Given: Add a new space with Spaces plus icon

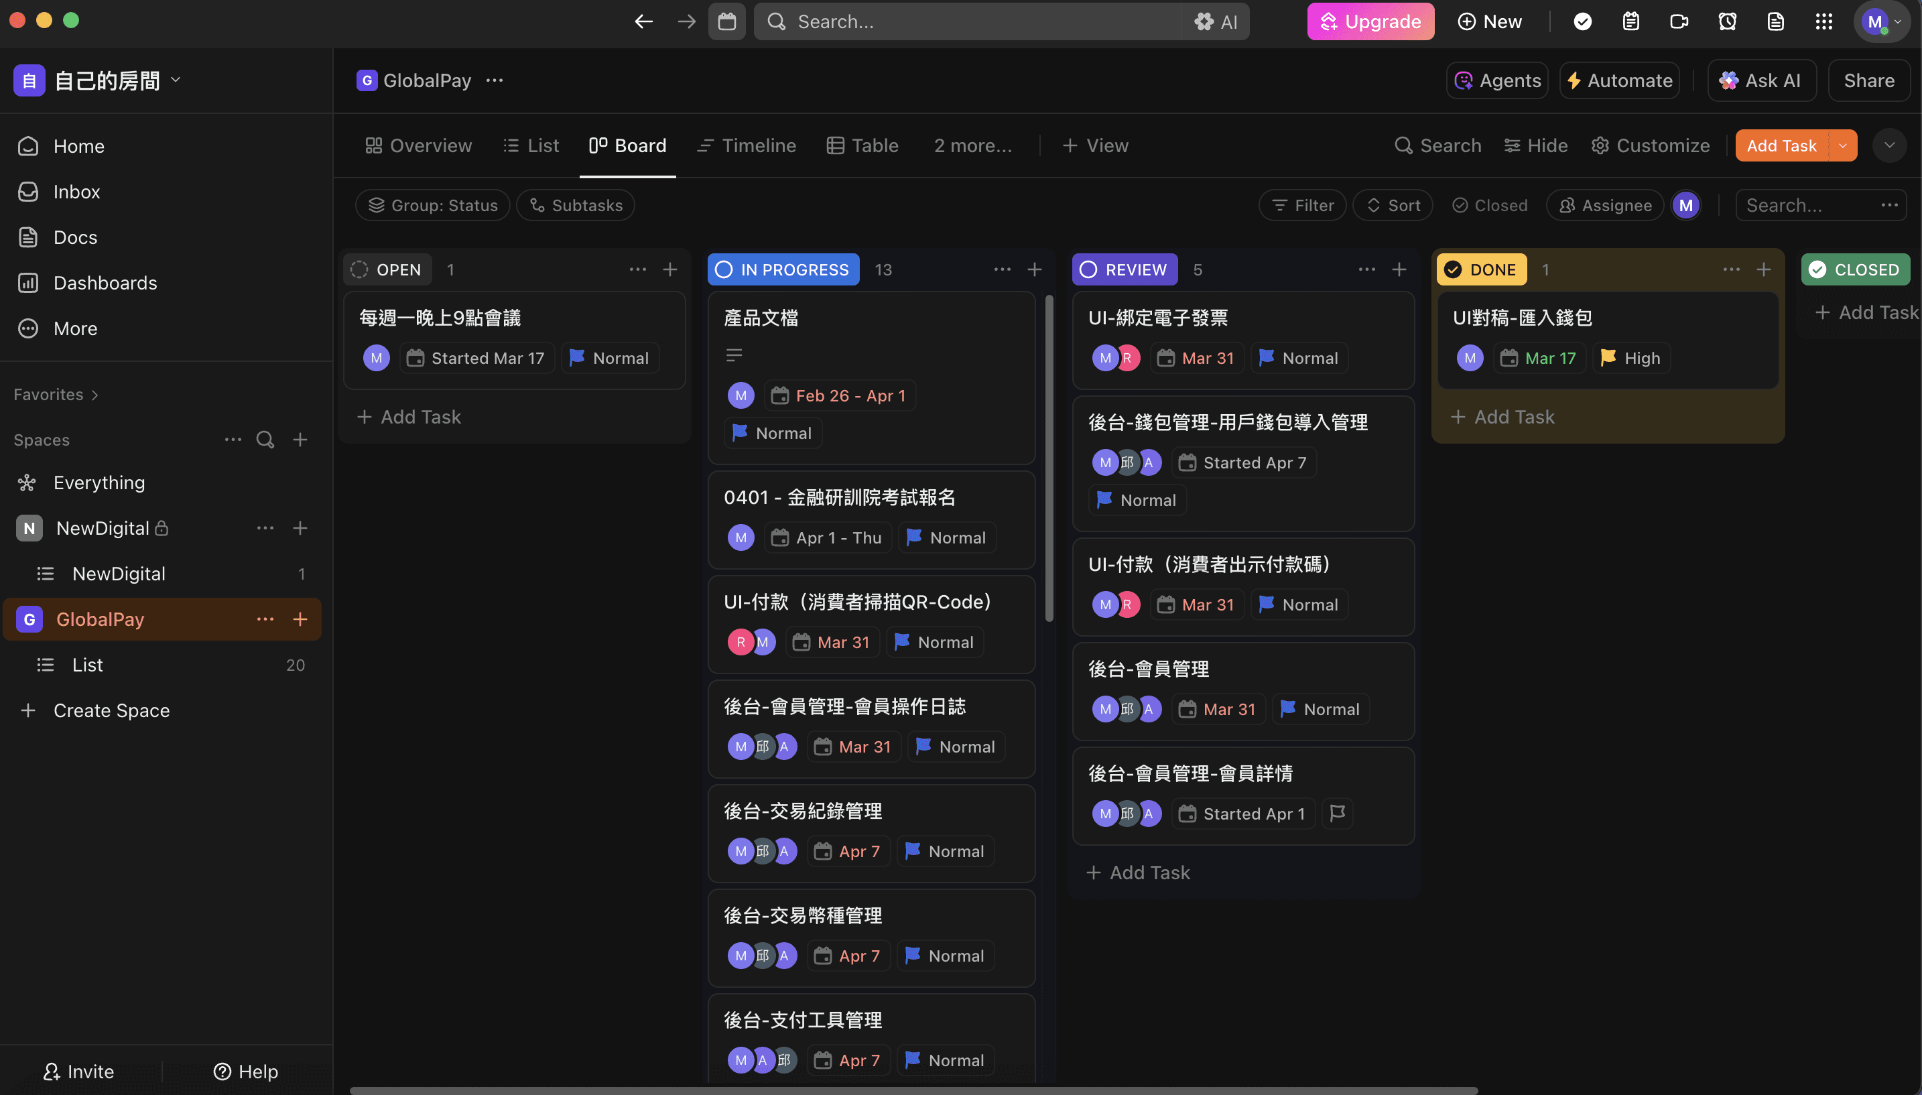Looking at the screenshot, I should (x=300, y=439).
